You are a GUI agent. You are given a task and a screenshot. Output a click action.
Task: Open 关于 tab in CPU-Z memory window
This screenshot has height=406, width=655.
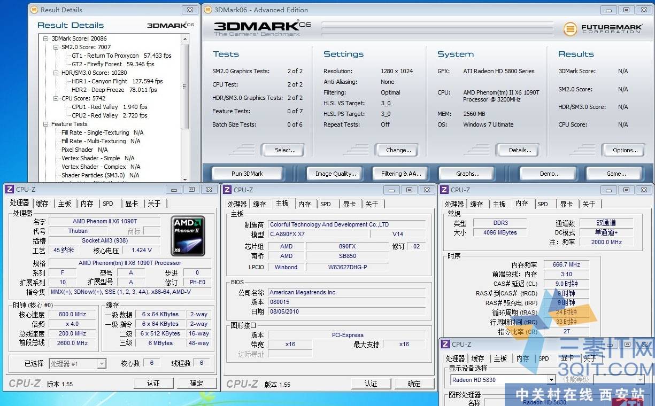pyautogui.click(x=589, y=204)
